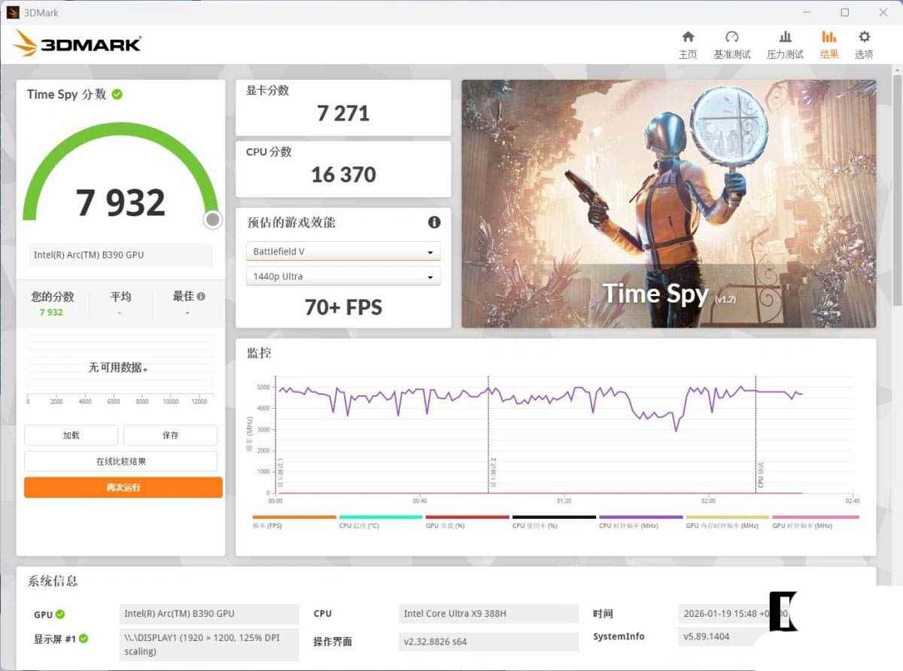This screenshot has height=671, width=903.
Task: Open the Battlefield V game dropdown
Action: coord(343,252)
